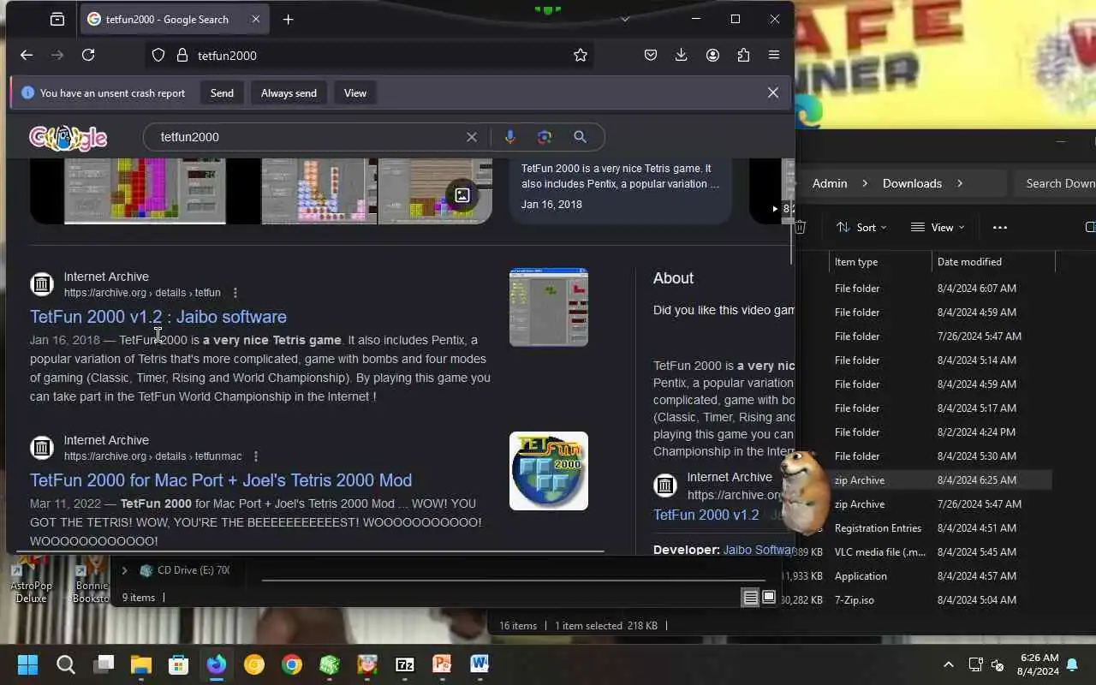Switch rear Explorer to details view
This screenshot has width=1096, height=685.
click(750, 598)
